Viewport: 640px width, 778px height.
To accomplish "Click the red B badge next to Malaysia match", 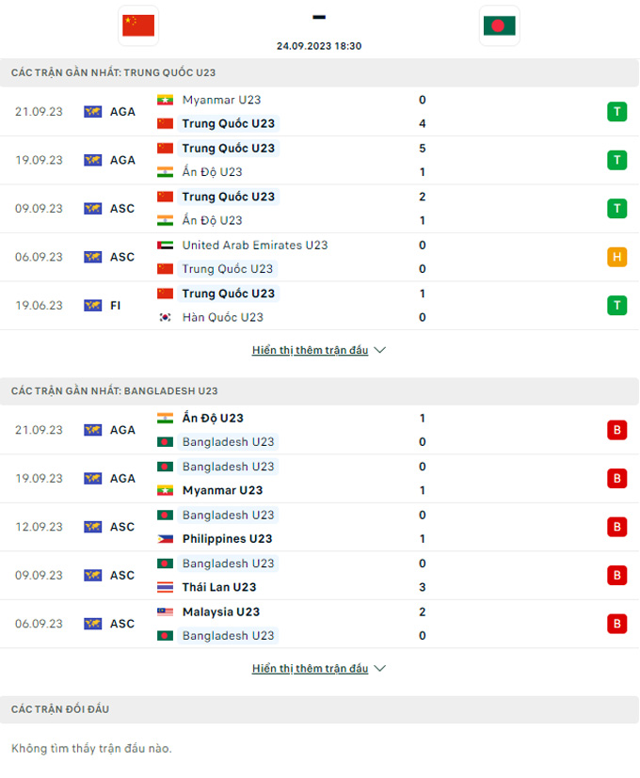I will [616, 623].
